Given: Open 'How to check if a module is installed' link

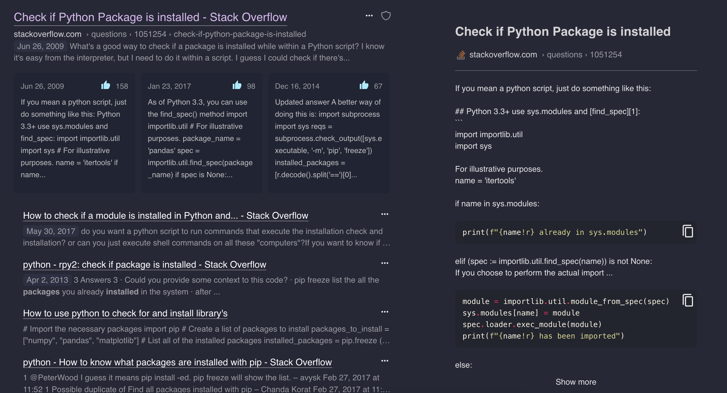Looking at the screenshot, I should pos(166,216).
